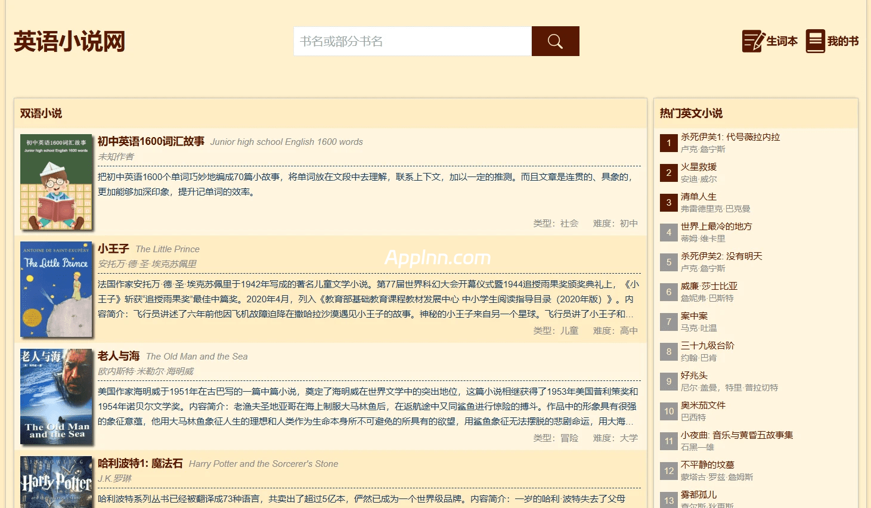The image size is (871, 508).
Task: Click 类型: 社会 category label
Action: [x=556, y=223]
